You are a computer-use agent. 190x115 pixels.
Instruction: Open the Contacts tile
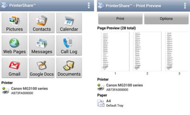(x=42, y=23)
